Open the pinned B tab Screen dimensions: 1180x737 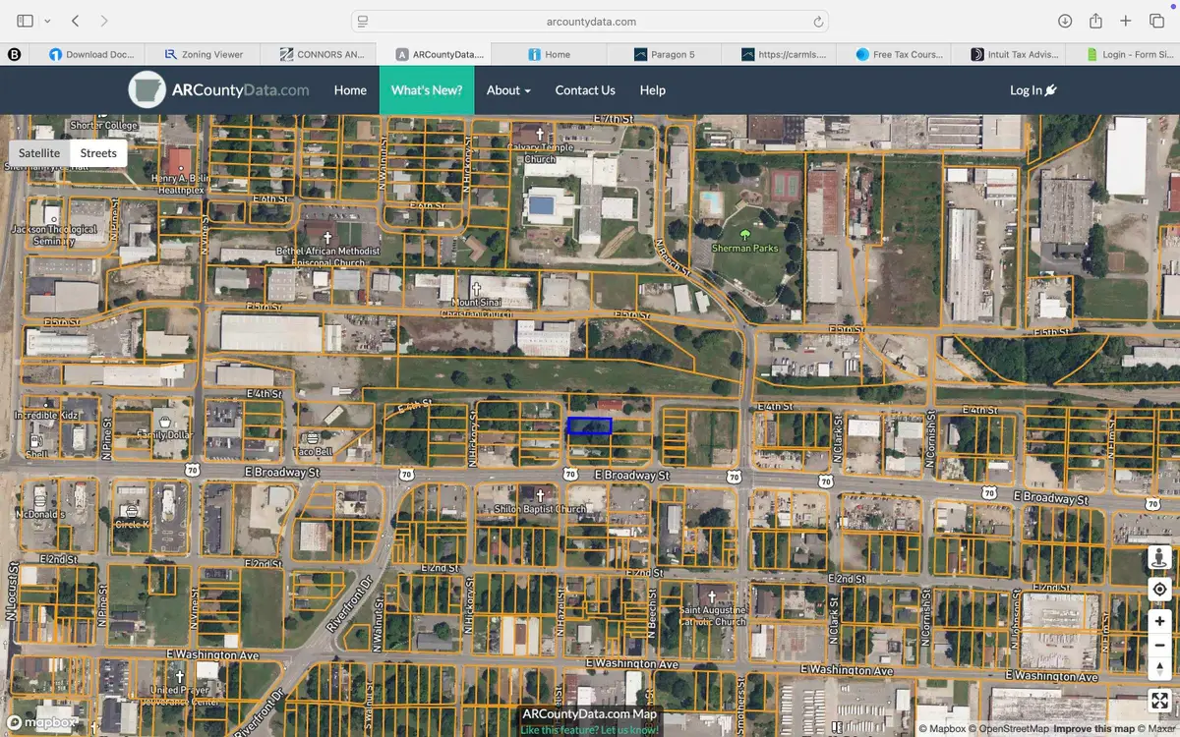[14, 54]
